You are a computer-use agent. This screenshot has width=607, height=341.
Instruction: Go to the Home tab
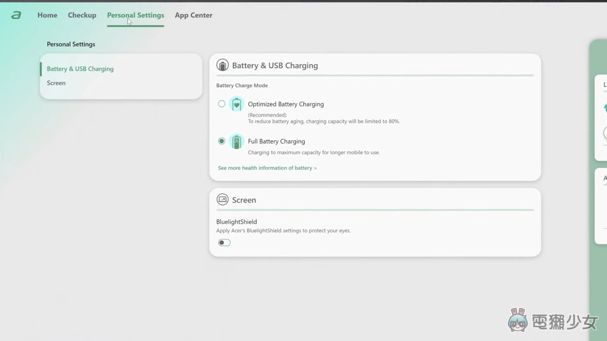47,15
